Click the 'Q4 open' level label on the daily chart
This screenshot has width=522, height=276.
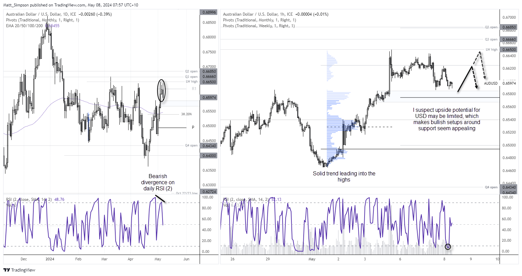coord(191,145)
